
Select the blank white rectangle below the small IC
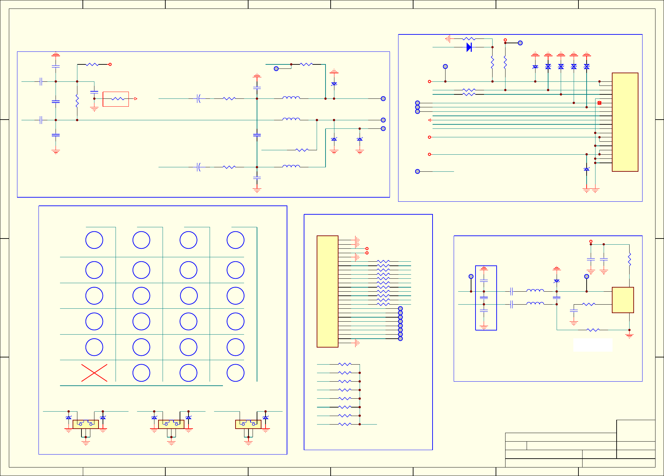592,345
